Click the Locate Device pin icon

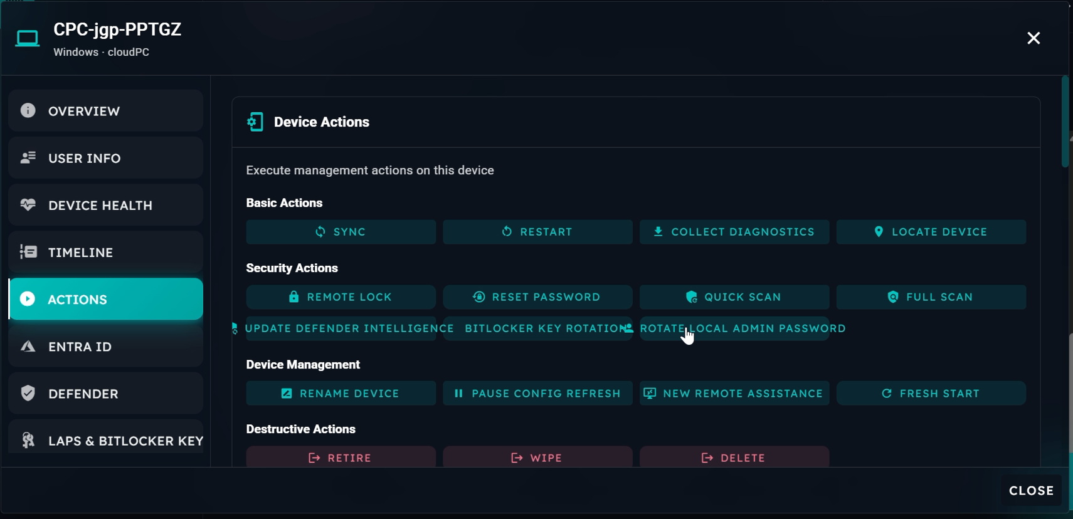(x=879, y=232)
